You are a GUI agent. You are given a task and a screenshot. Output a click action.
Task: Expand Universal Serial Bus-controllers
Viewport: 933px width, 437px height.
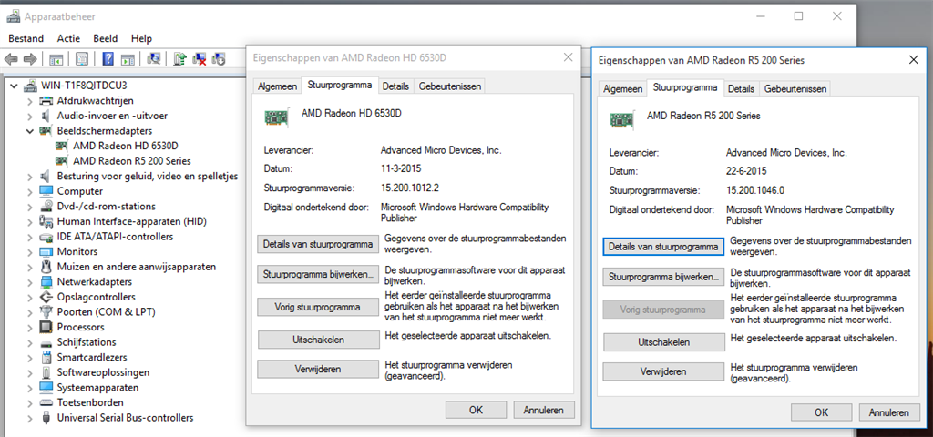[x=30, y=418]
